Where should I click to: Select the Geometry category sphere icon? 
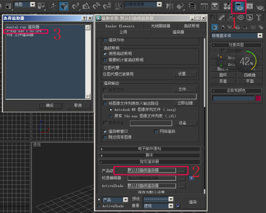pos(215,27)
